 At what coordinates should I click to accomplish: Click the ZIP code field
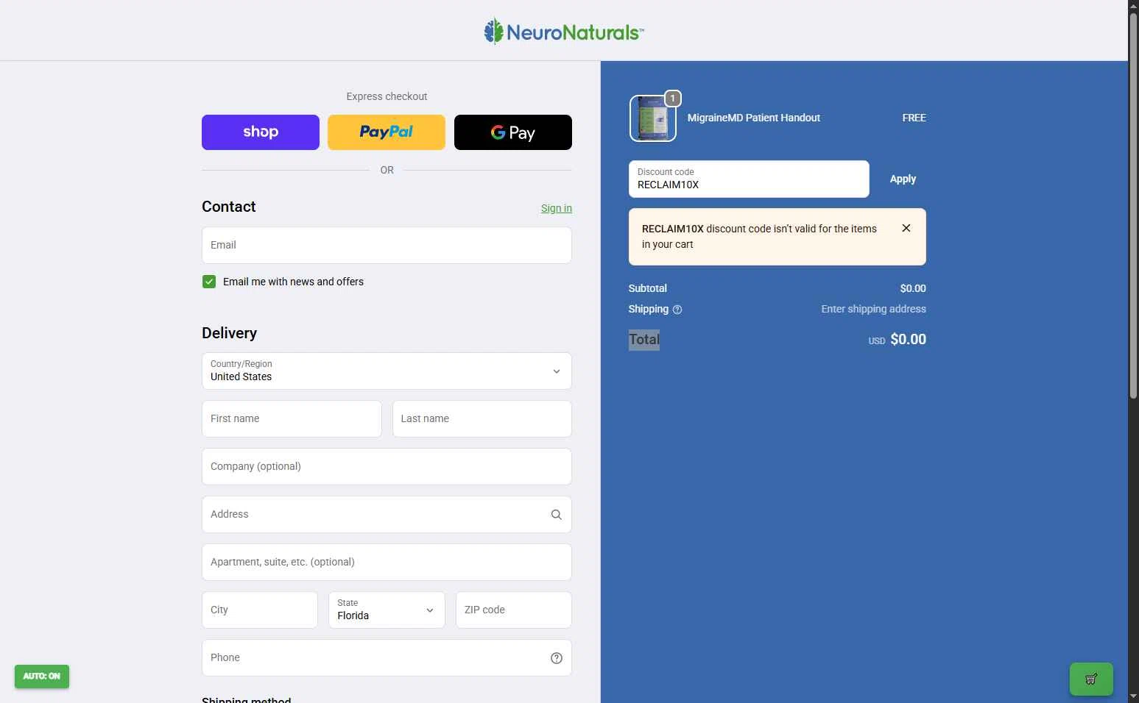pyautogui.click(x=514, y=610)
